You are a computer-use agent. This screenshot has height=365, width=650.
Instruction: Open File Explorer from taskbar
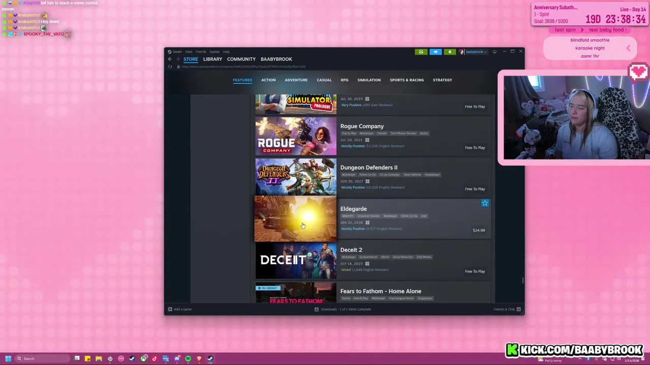[x=99, y=358]
